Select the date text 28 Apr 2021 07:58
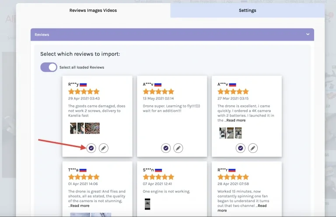This screenshot has width=336, height=217. point(233,184)
